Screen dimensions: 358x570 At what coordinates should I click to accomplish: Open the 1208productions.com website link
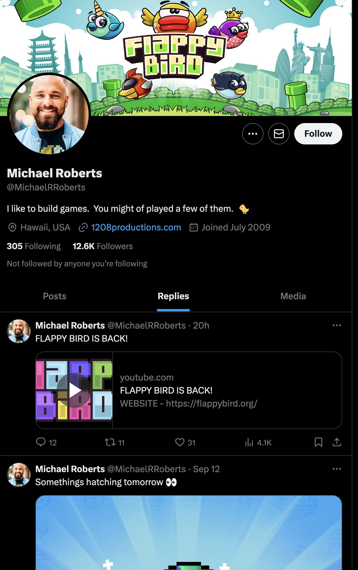pos(136,227)
